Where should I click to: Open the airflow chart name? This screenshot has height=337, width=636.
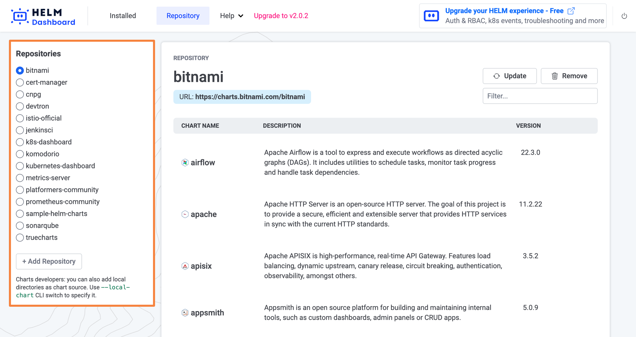pyautogui.click(x=203, y=163)
